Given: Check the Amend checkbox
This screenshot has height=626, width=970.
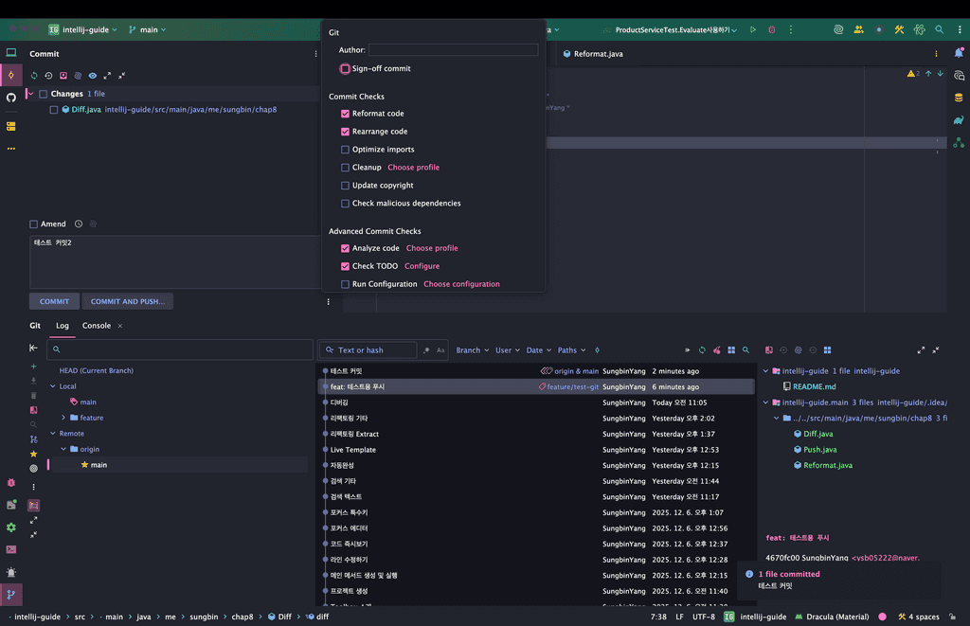Looking at the screenshot, I should 34,224.
